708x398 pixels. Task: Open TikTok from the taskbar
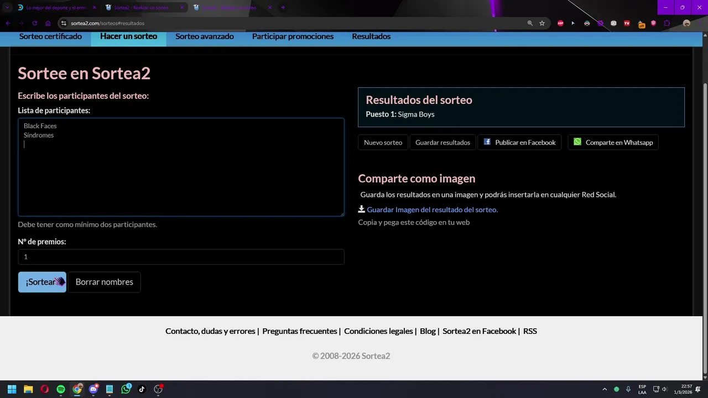142,389
